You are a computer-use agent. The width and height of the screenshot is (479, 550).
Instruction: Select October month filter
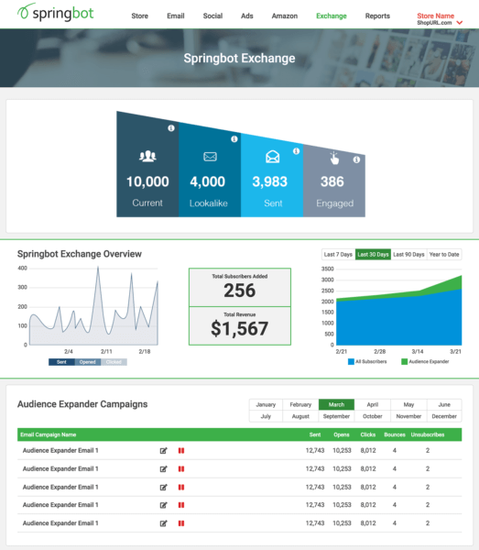(372, 416)
